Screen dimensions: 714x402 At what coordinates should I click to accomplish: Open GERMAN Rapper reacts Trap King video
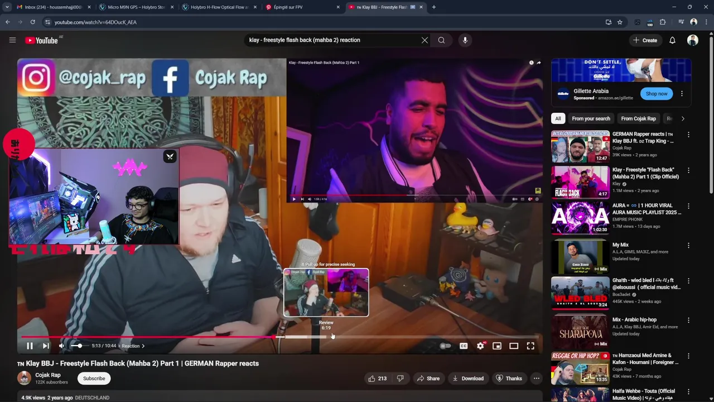(x=643, y=137)
